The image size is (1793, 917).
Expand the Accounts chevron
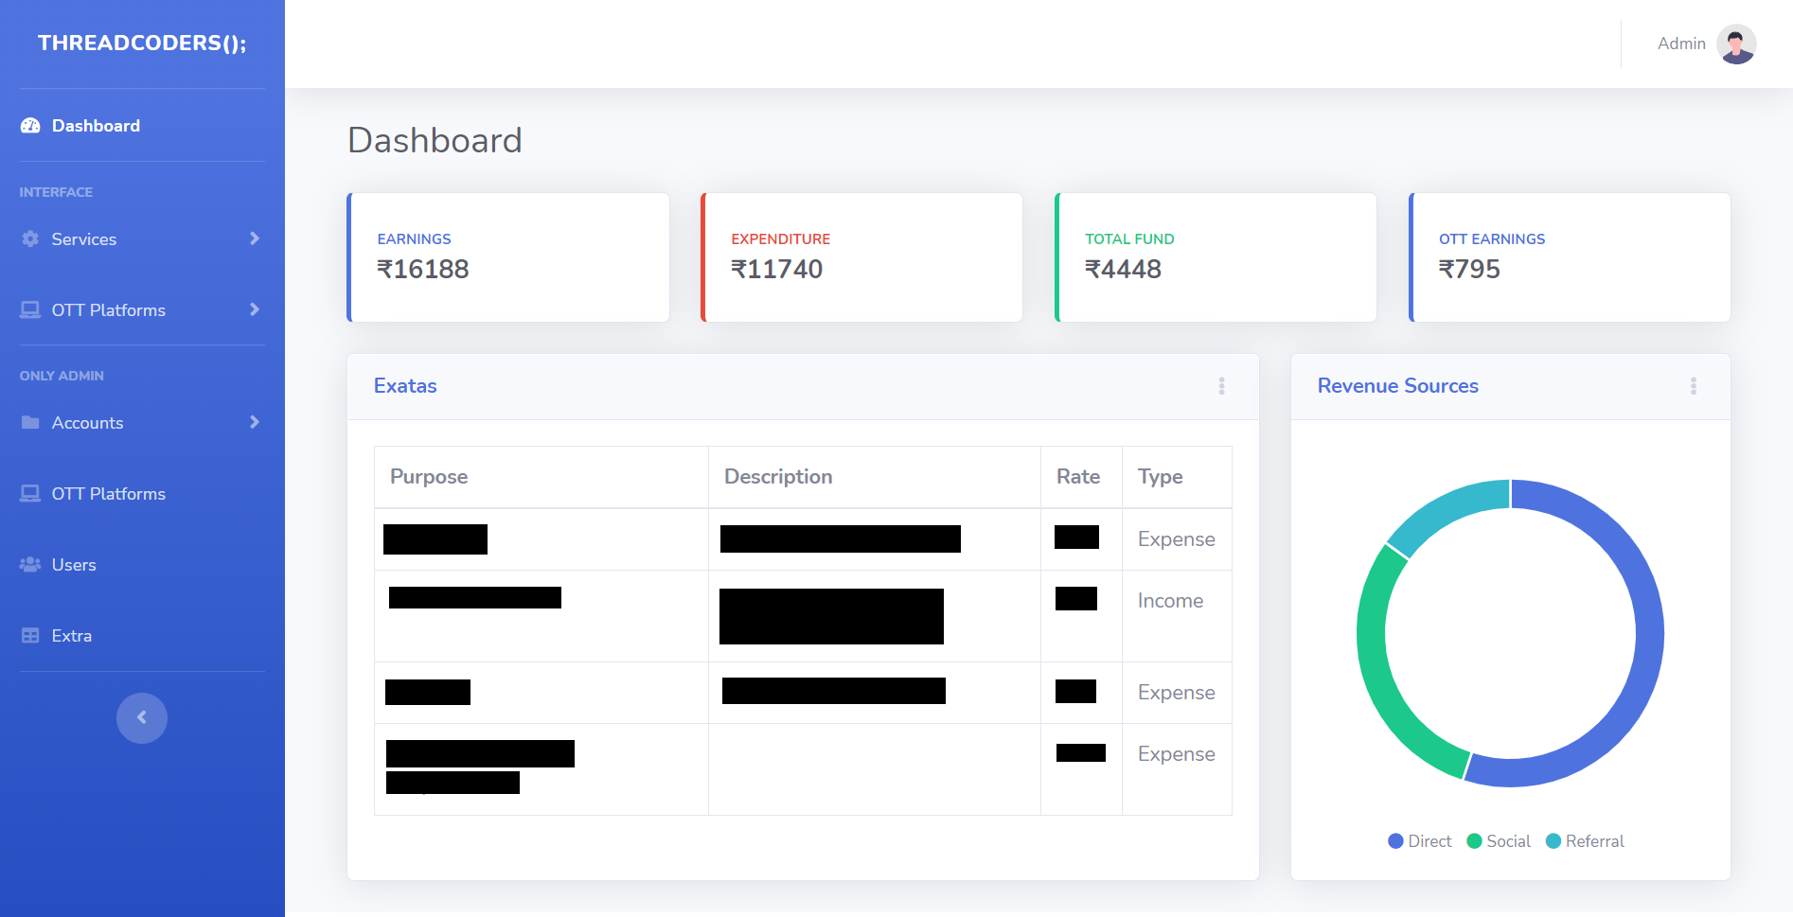coord(254,422)
